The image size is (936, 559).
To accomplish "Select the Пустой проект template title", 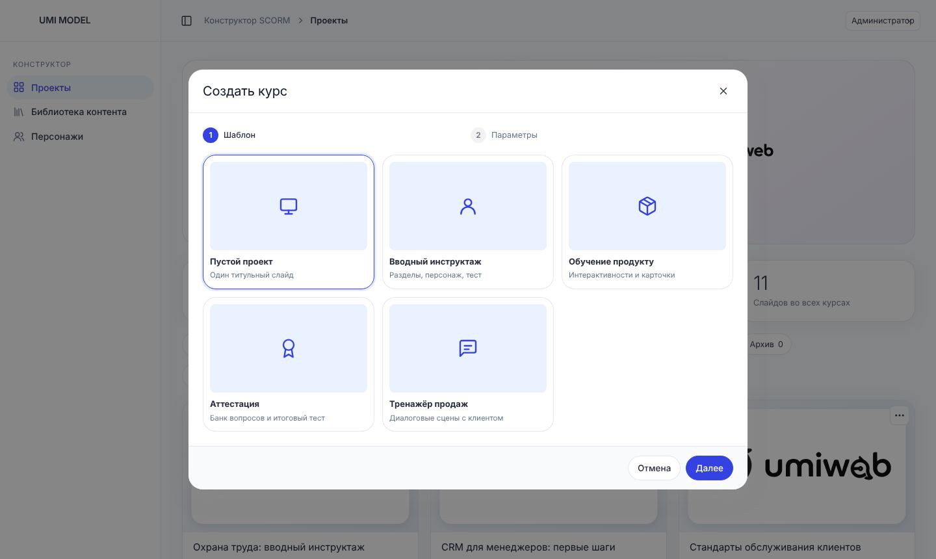I will (x=241, y=261).
